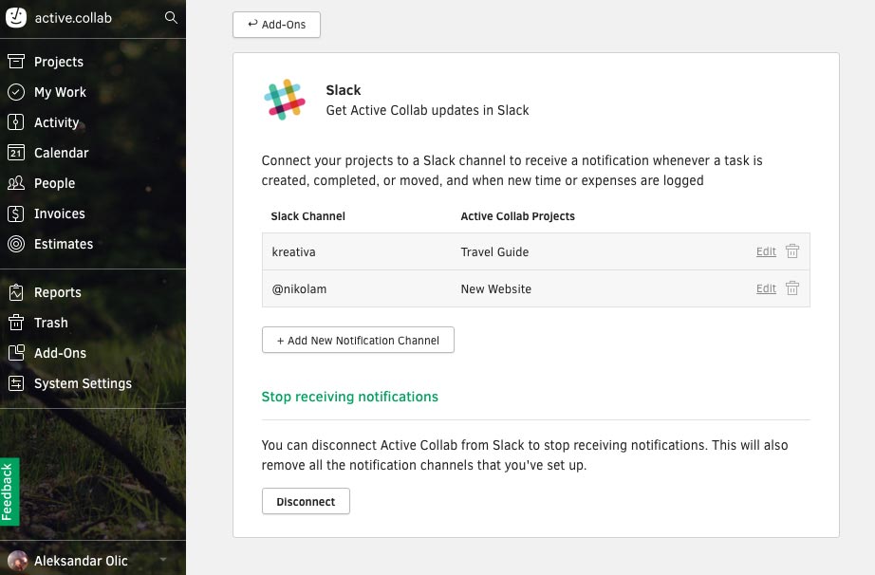Edit the kreativa channel row
The width and height of the screenshot is (875, 575).
pyautogui.click(x=766, y=251)
